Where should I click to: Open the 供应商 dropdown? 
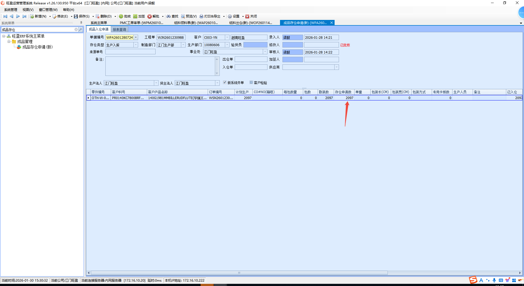coord(337,67)
